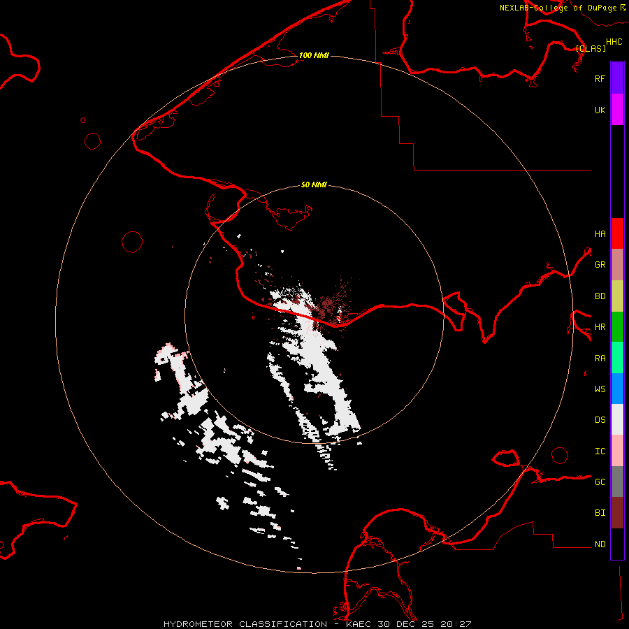
Task: Click the UK magenta legend swatch
Action: [x=617, y=110]
